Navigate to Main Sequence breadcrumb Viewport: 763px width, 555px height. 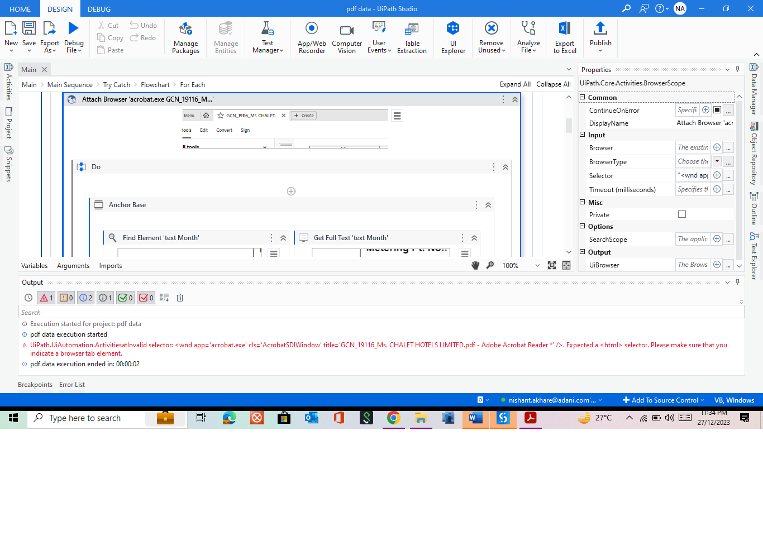pos(70,85)
